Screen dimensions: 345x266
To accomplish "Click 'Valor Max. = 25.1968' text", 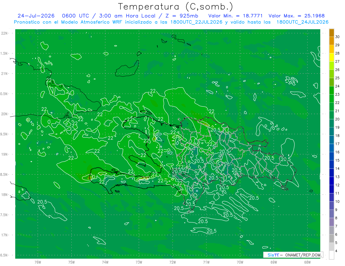I will coord(297,16).
